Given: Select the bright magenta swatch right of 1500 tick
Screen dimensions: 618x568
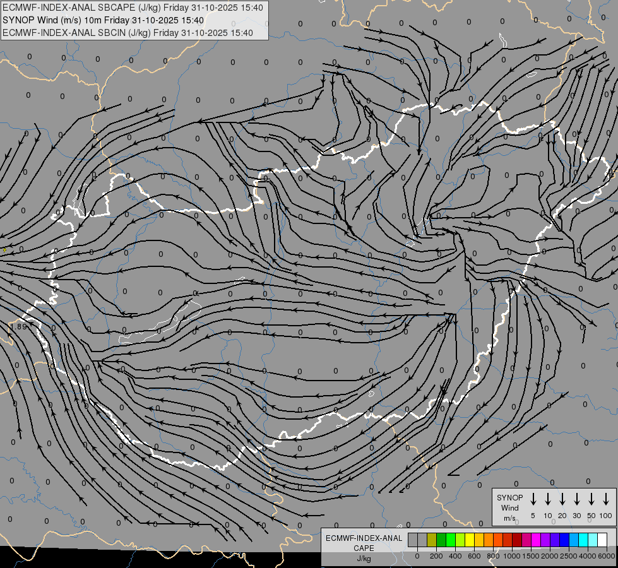Looking at the screenshot, I should point(536,540).
